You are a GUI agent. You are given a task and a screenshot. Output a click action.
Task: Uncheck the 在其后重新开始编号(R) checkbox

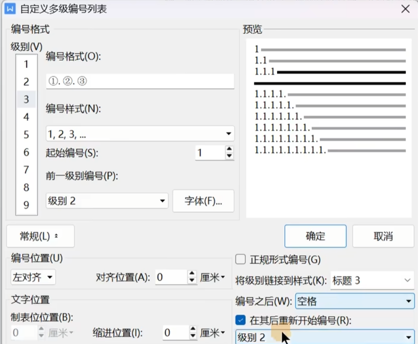tap(241, 320)
